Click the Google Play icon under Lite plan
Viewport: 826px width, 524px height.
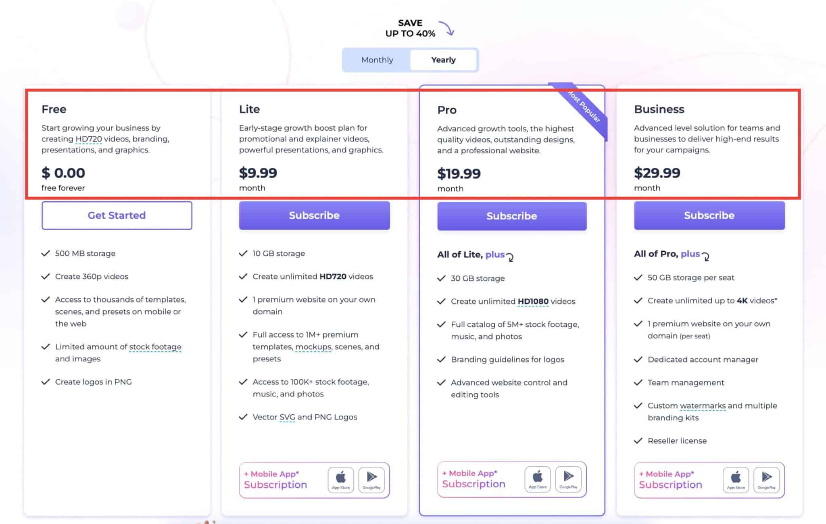pyautogui.click(x=371, y=480)
